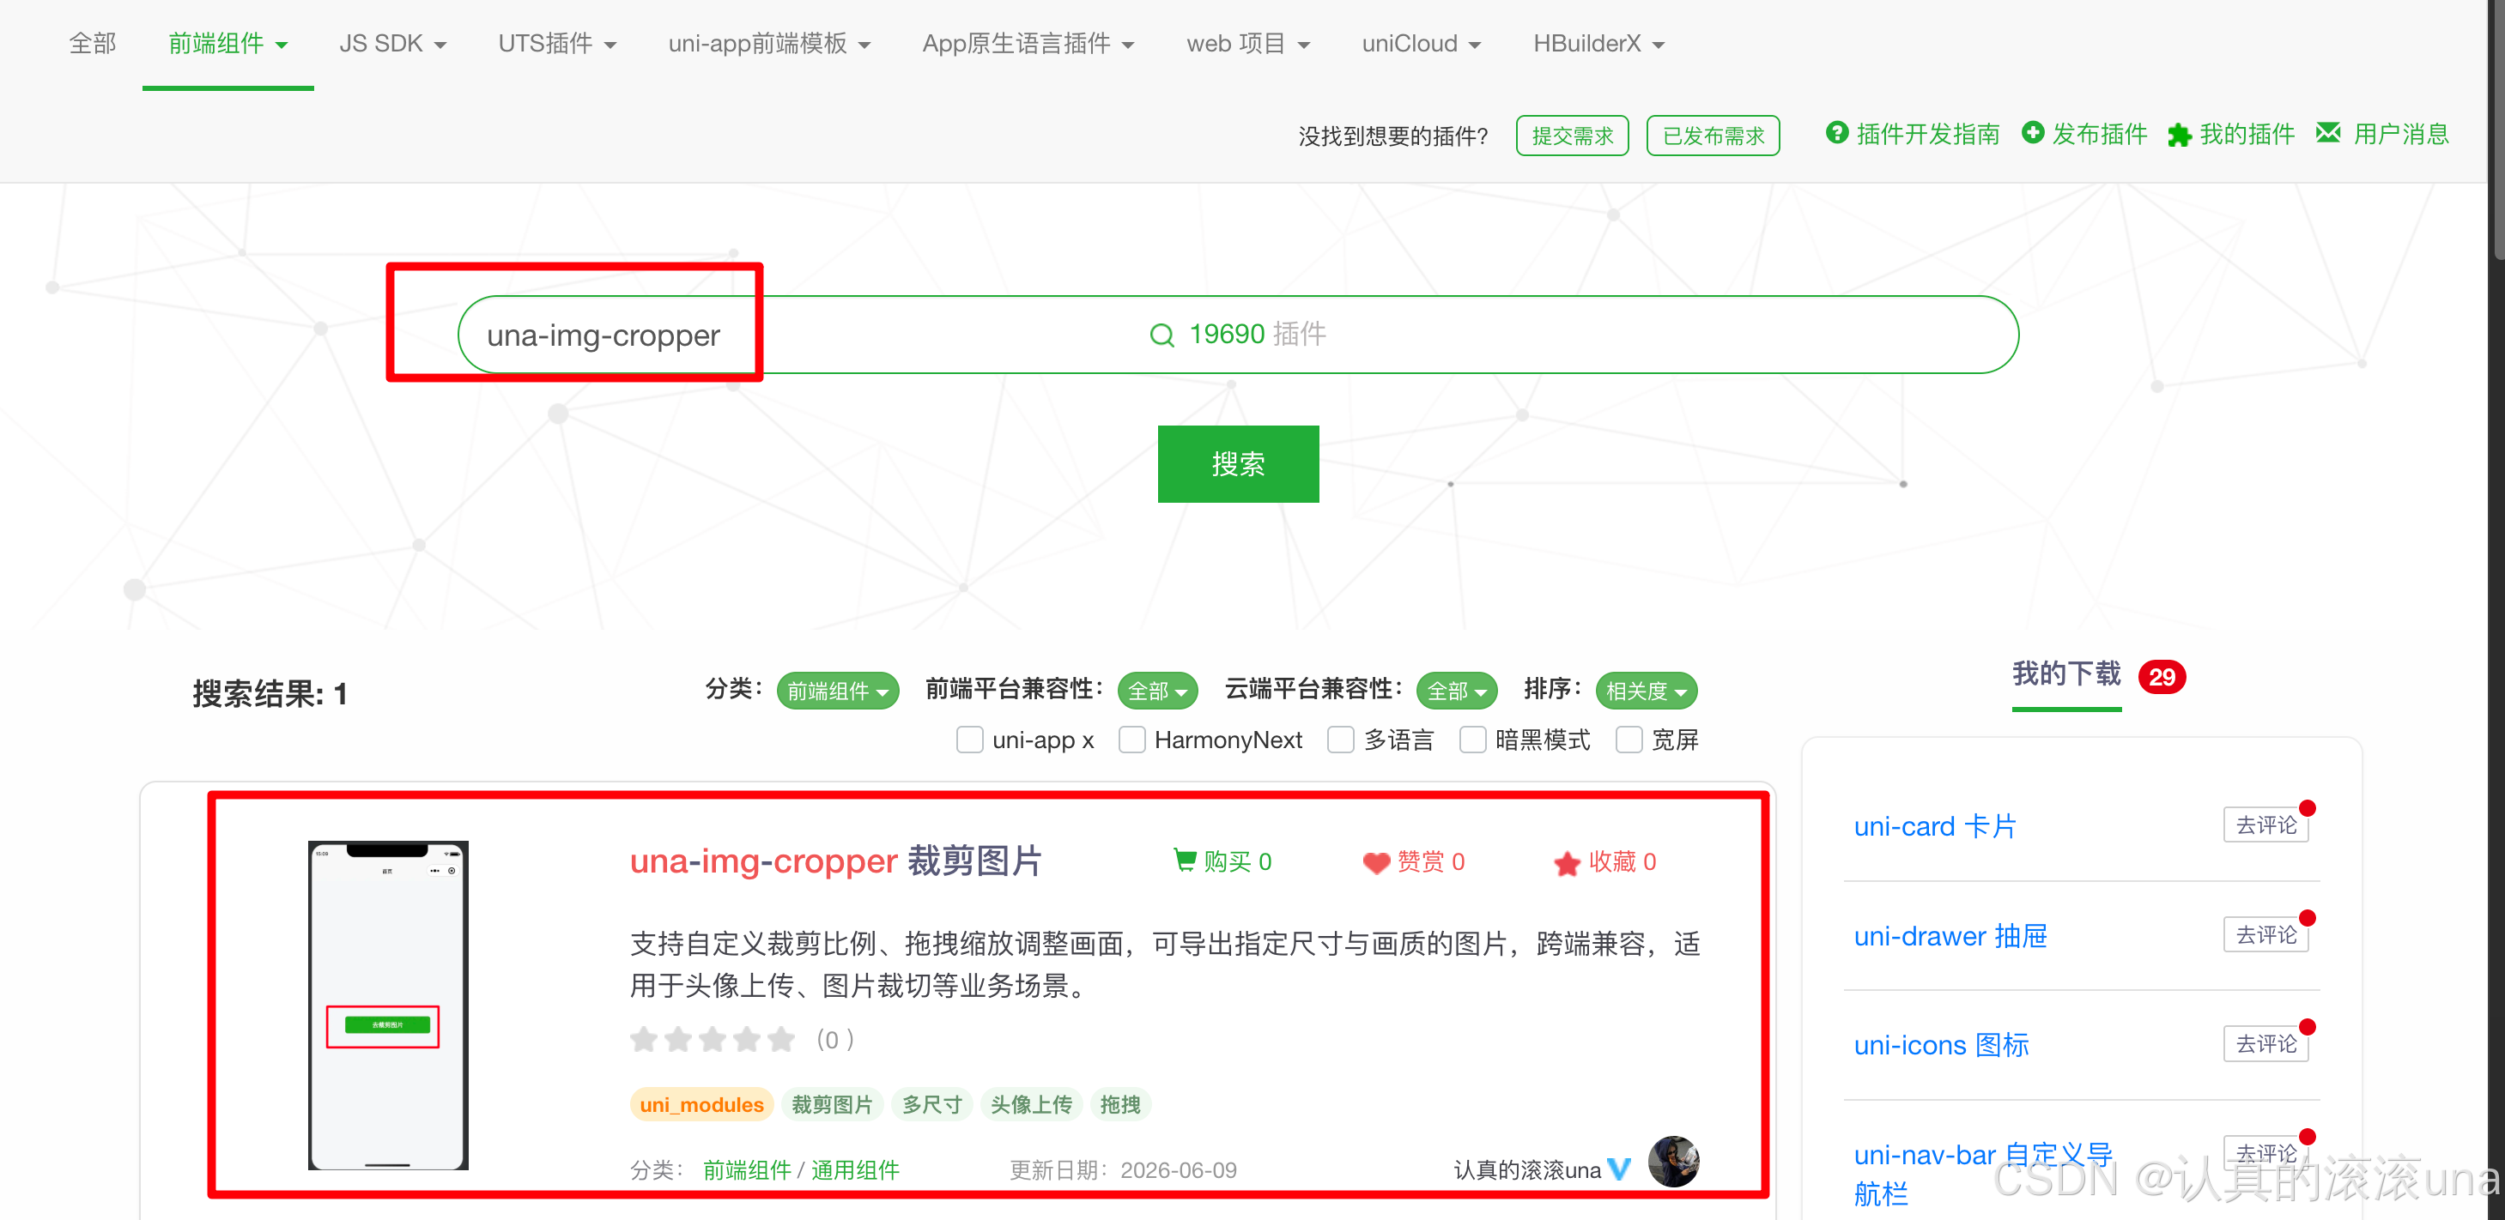Expand the App原生语言插件 menu
The width and height of the screenshot is (2505, 1220).
(x=1028, y=44)
